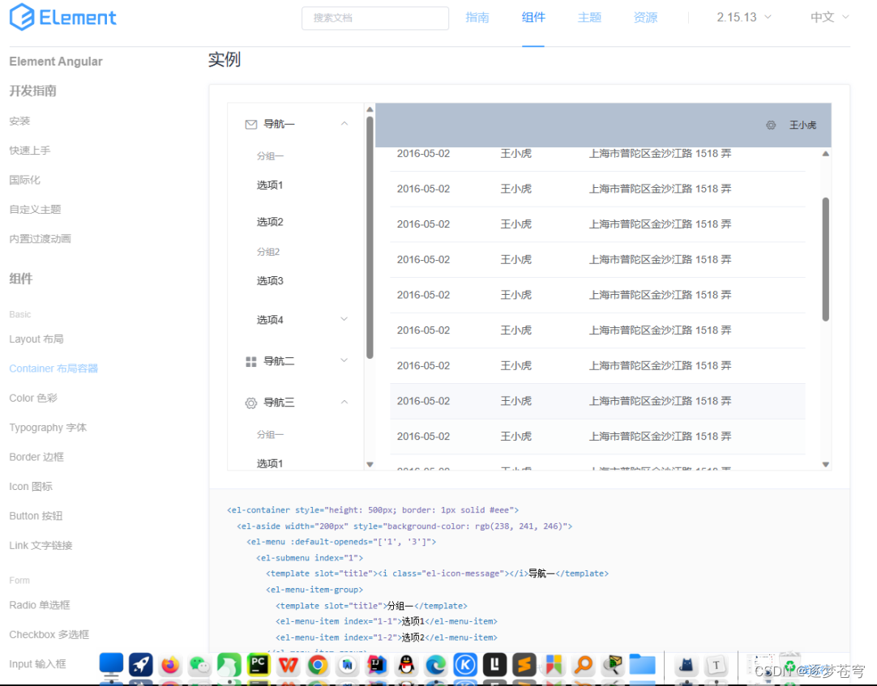877x686 pixels.
Task: Open Microsoft Edge from the dock
Action: pyautogui.click(x=436, y=665)
